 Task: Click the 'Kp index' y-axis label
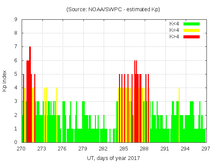[x=5, y=81]
